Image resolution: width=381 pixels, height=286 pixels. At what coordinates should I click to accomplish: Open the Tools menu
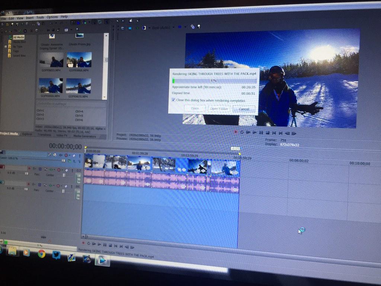(x=40, y=17)
